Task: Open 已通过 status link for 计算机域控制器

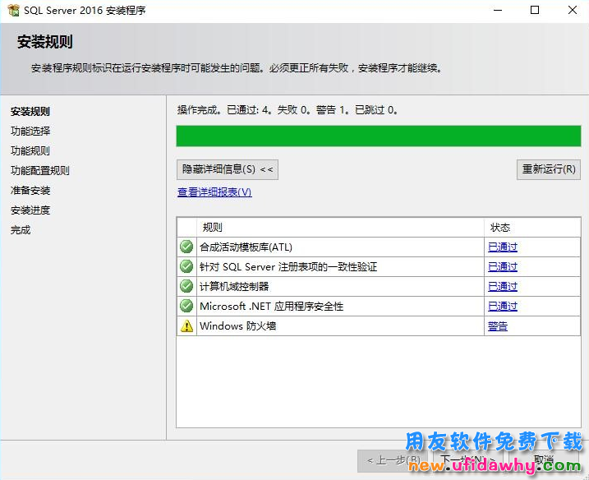Action: [x=503, y=286]
